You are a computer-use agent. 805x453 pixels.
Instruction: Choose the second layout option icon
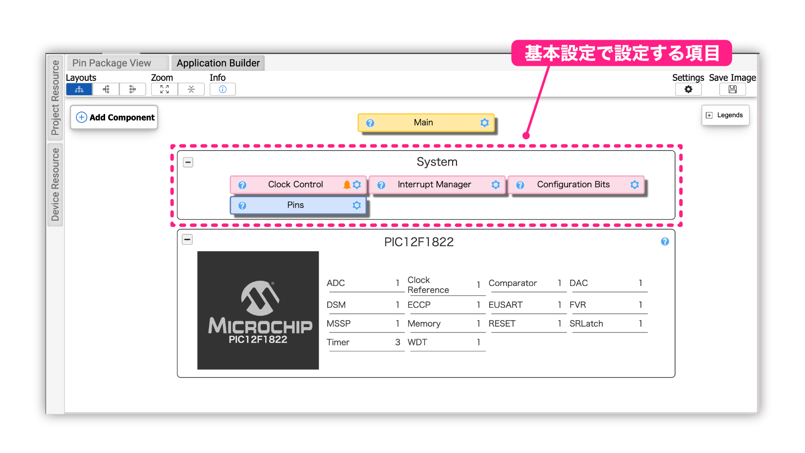(x=106, y=89)
